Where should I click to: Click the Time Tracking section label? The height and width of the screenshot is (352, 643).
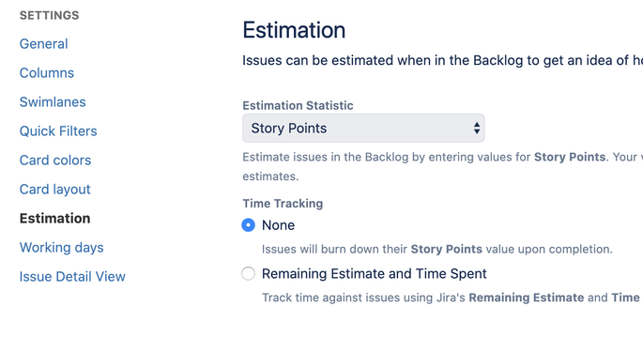coord(283,204)
